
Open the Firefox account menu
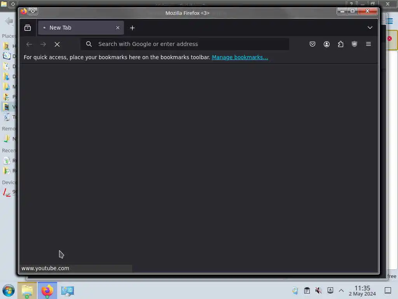tap(326, 44)
